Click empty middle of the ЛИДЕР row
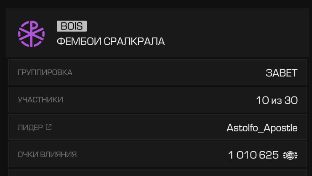The image size is (312, 176). coord(139,127)
